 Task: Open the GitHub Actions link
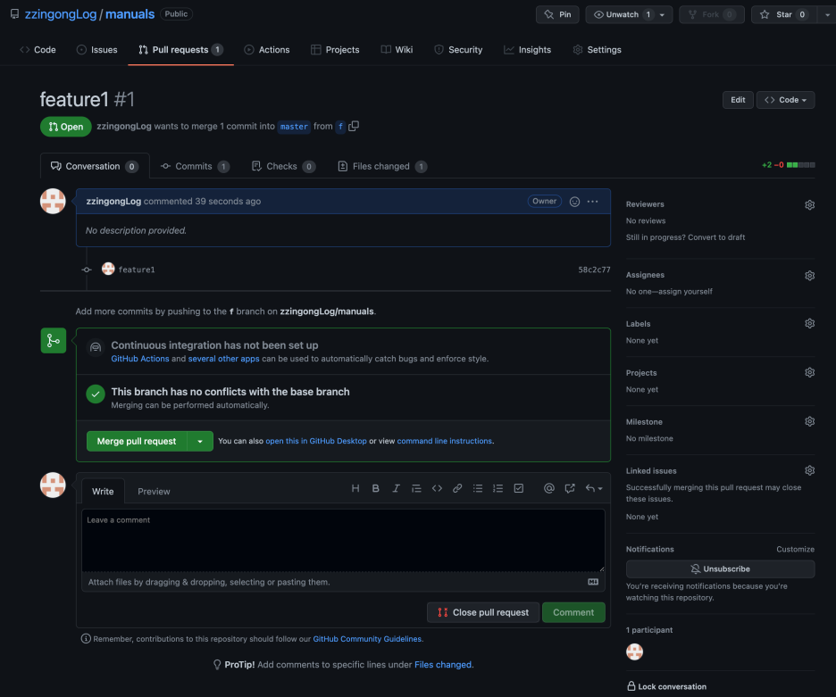pyautogui.click(x=139, y=359)
